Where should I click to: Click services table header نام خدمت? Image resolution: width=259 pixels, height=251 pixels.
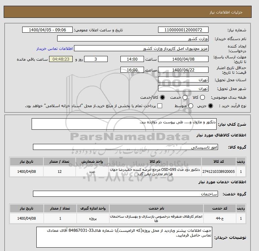[156, 208]
